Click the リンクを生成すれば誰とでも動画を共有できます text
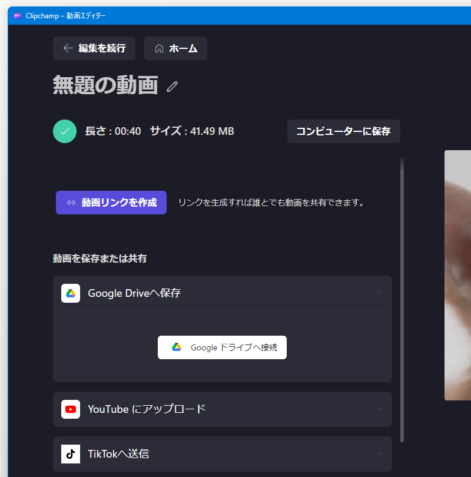 [273, 203]
